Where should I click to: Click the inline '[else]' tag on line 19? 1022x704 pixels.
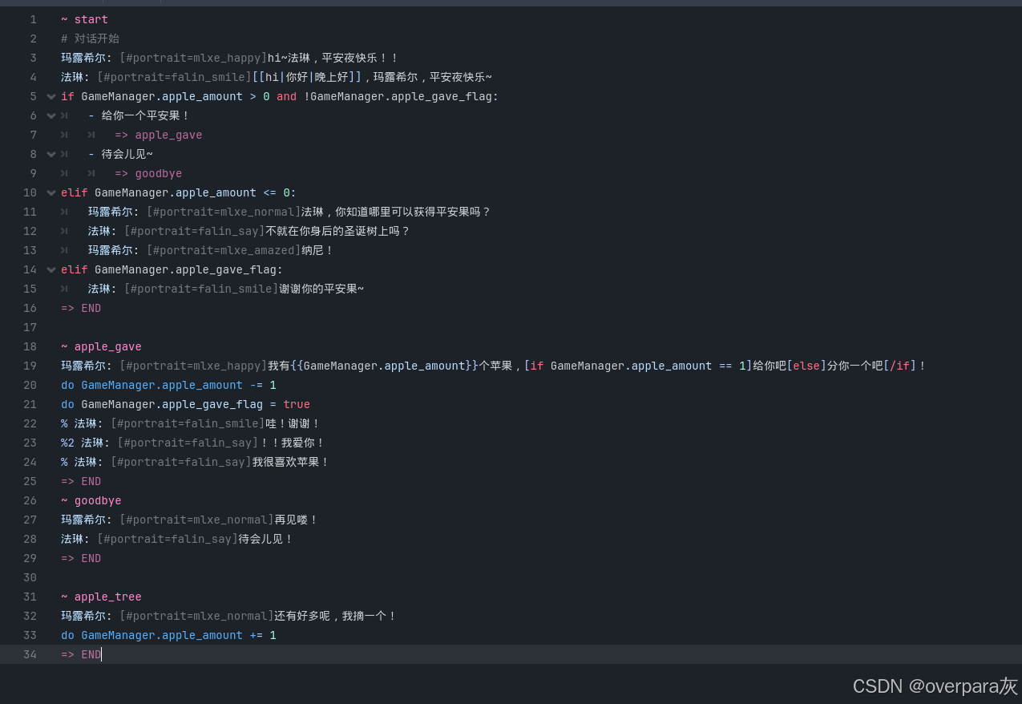806,366
